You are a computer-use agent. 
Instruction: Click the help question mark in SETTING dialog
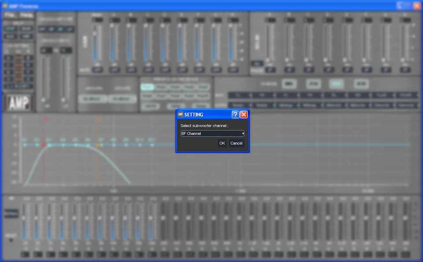pyautogui.click(x=235, y=114)
